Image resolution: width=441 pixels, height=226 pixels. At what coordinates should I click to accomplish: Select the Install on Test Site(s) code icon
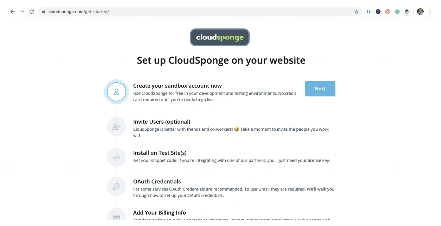tap(116, 158)
